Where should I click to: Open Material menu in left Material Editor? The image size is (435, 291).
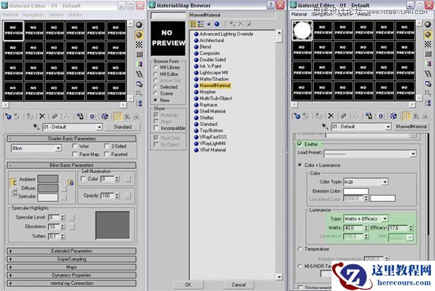11,15
